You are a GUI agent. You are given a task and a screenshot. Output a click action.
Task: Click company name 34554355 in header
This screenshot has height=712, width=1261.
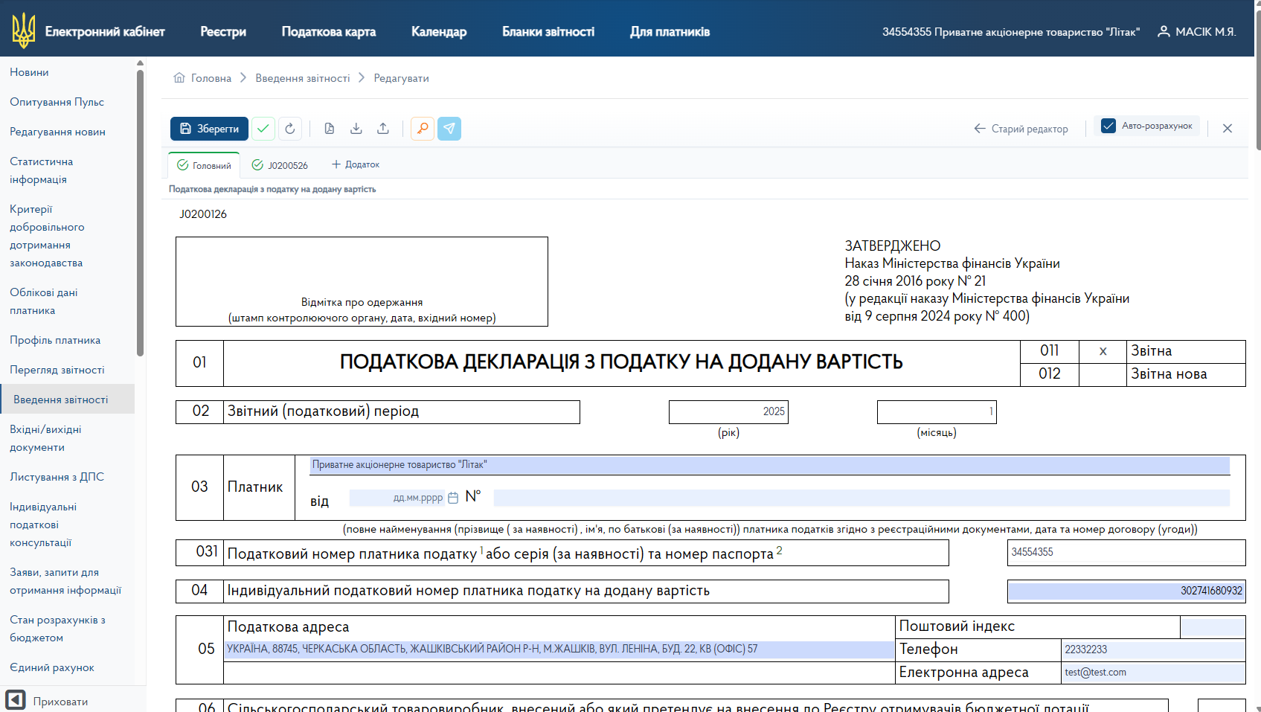[1010, 32]
